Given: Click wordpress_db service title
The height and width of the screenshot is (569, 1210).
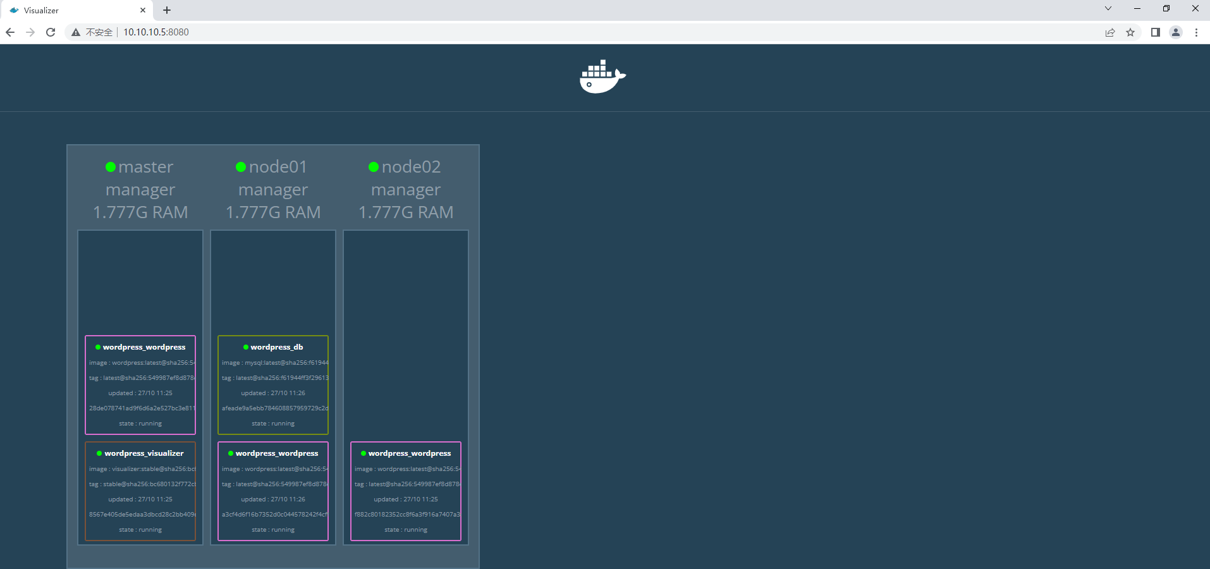Looking at the screenshot, I should pyautogui.click(x=277, y=347).
